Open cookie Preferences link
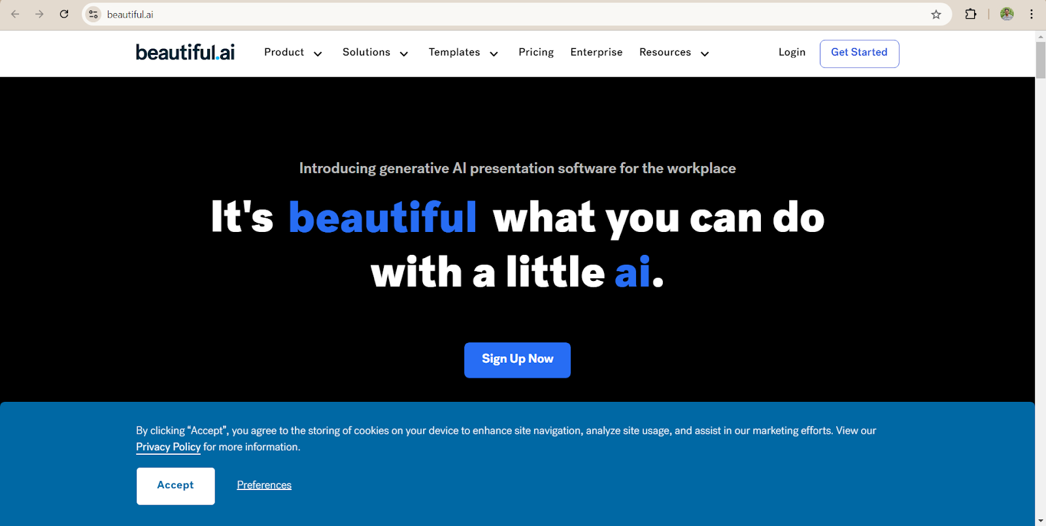 264,485
